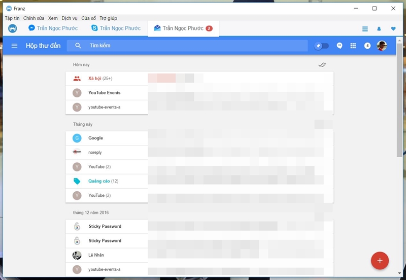406x280 pixels.
Task: Click the Lê Nhân sender photo
Action: [77, 255]
